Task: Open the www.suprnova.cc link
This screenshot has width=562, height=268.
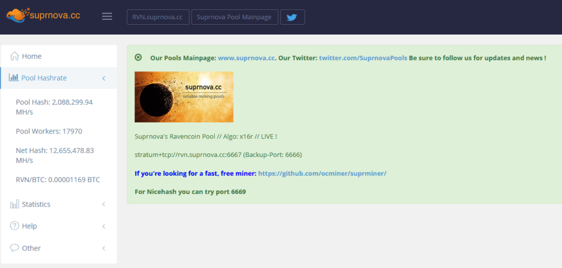Action: (246, 58)
